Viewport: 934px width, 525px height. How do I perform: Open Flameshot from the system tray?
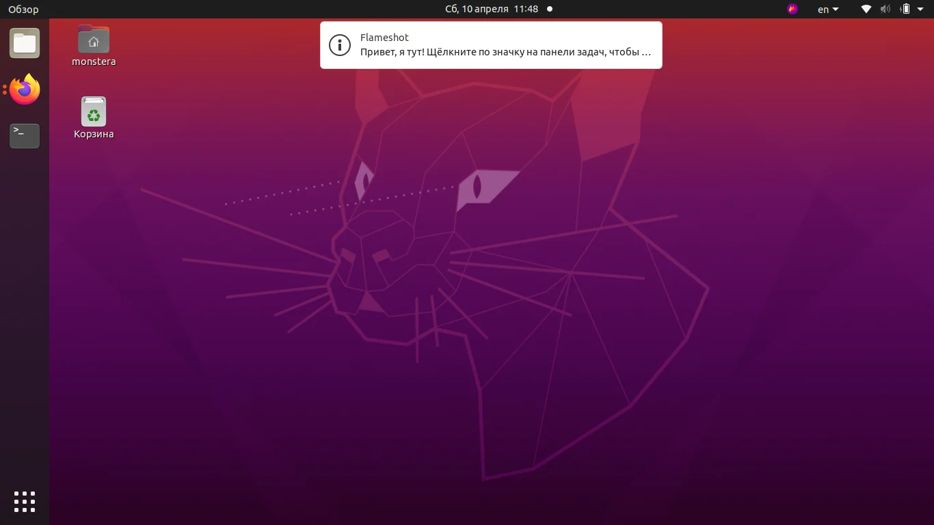click(792, 9)
